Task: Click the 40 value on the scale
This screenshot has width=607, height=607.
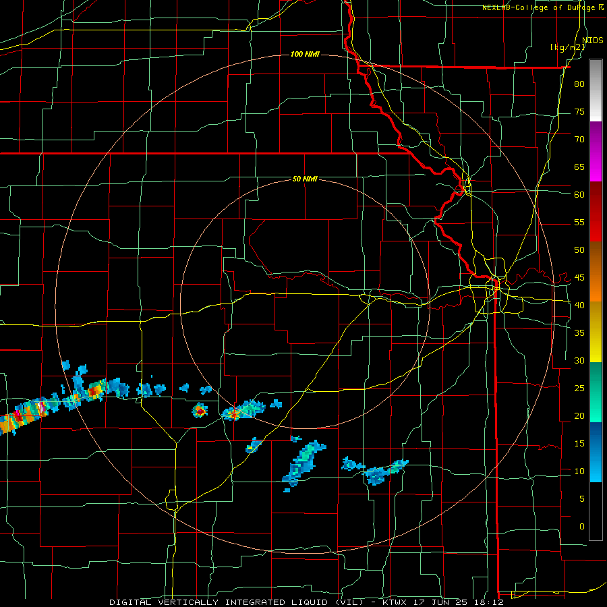Action: click(x=579, y=305)
